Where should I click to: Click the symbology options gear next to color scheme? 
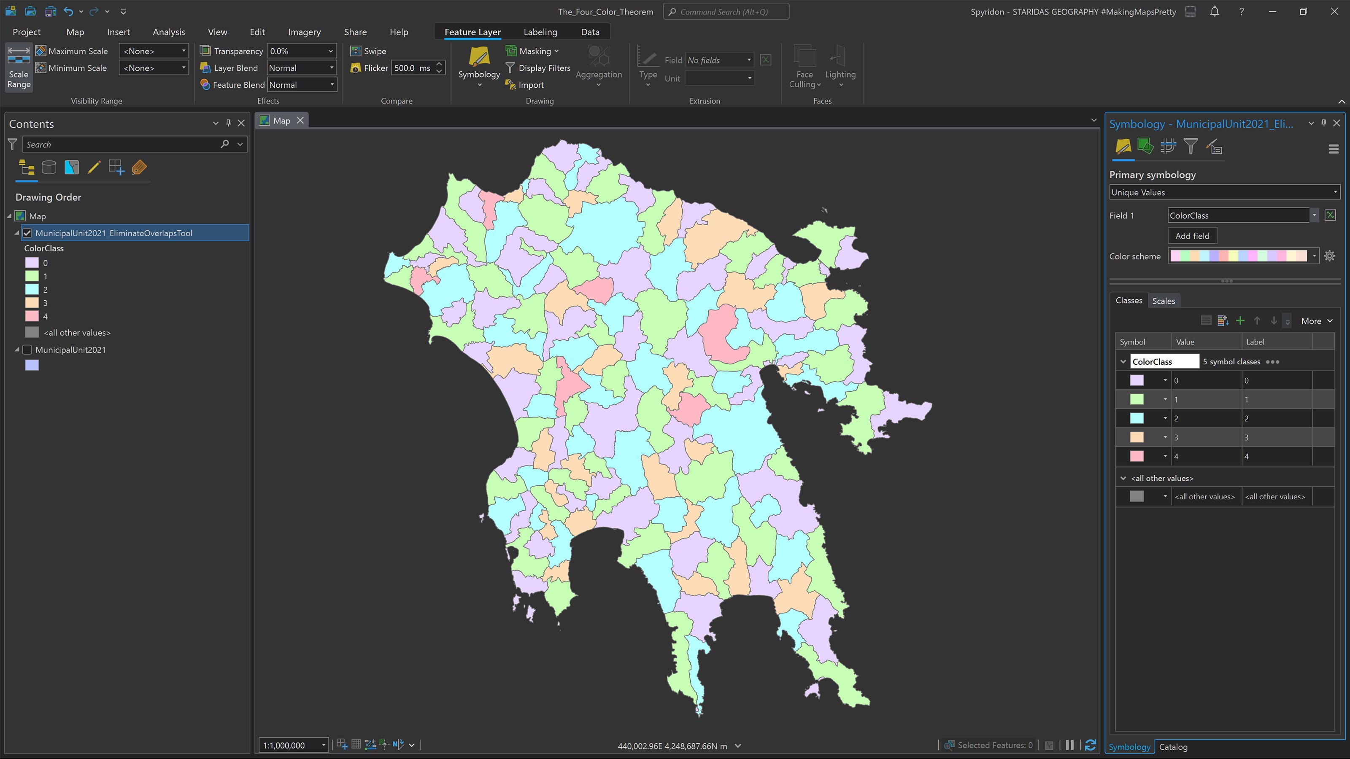(x=1330, y=256)
